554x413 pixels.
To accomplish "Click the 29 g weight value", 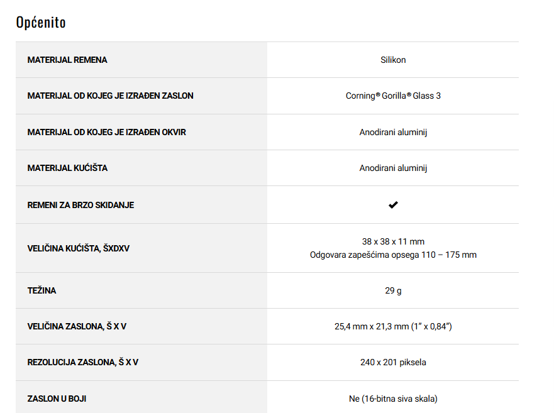I will point(393,290).
